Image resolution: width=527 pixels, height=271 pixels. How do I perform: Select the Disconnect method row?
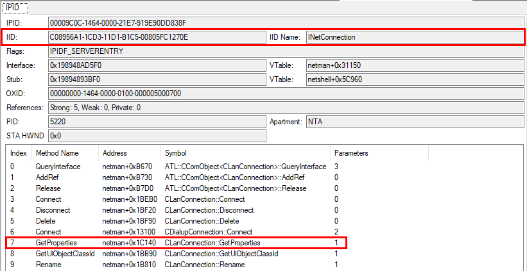53,210
